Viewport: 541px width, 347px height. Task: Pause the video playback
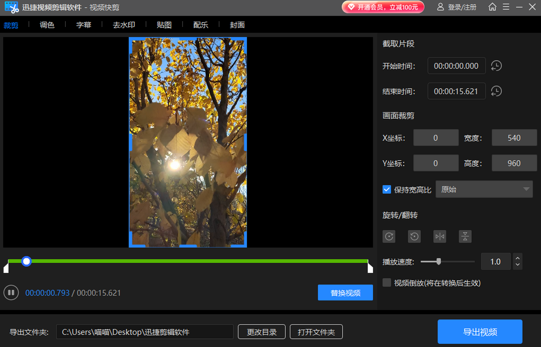[11, 293]
